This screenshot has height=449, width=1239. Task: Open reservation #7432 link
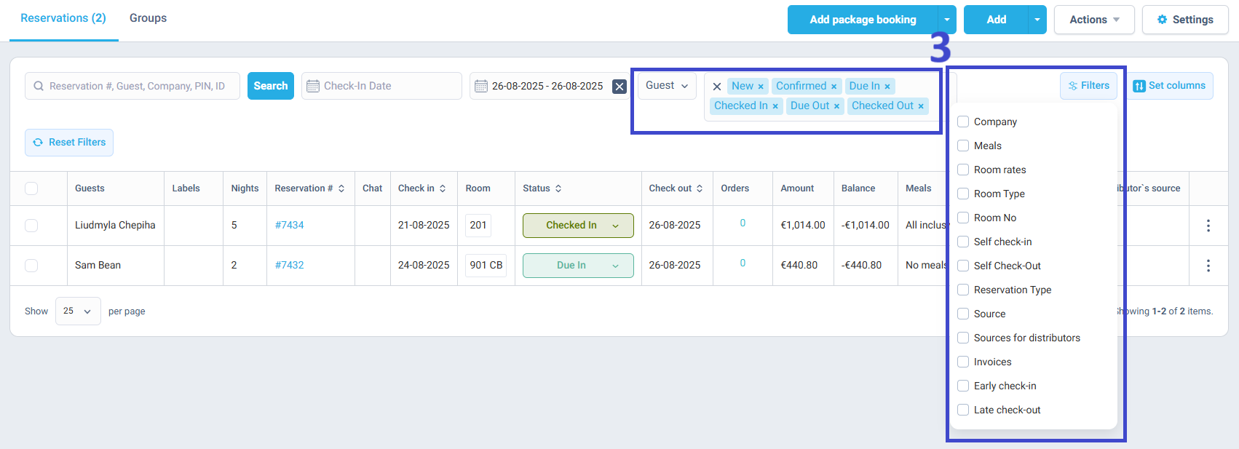(289, 266)
